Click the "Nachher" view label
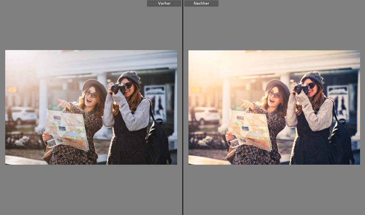Image resolution: width=365 pixels, height=215 pixels. (201, 3)
